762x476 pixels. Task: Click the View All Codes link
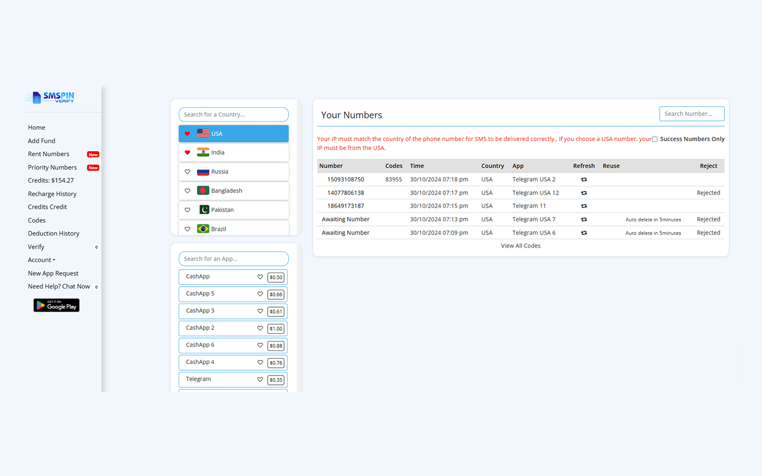[x=520, y=246]
